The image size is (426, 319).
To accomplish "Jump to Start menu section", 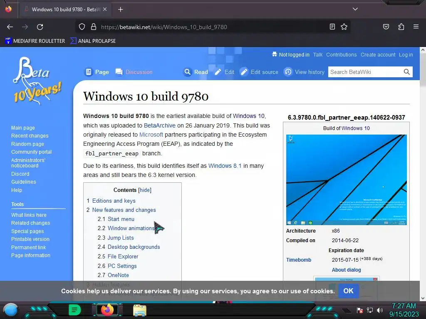I will [x=121, y=219].
